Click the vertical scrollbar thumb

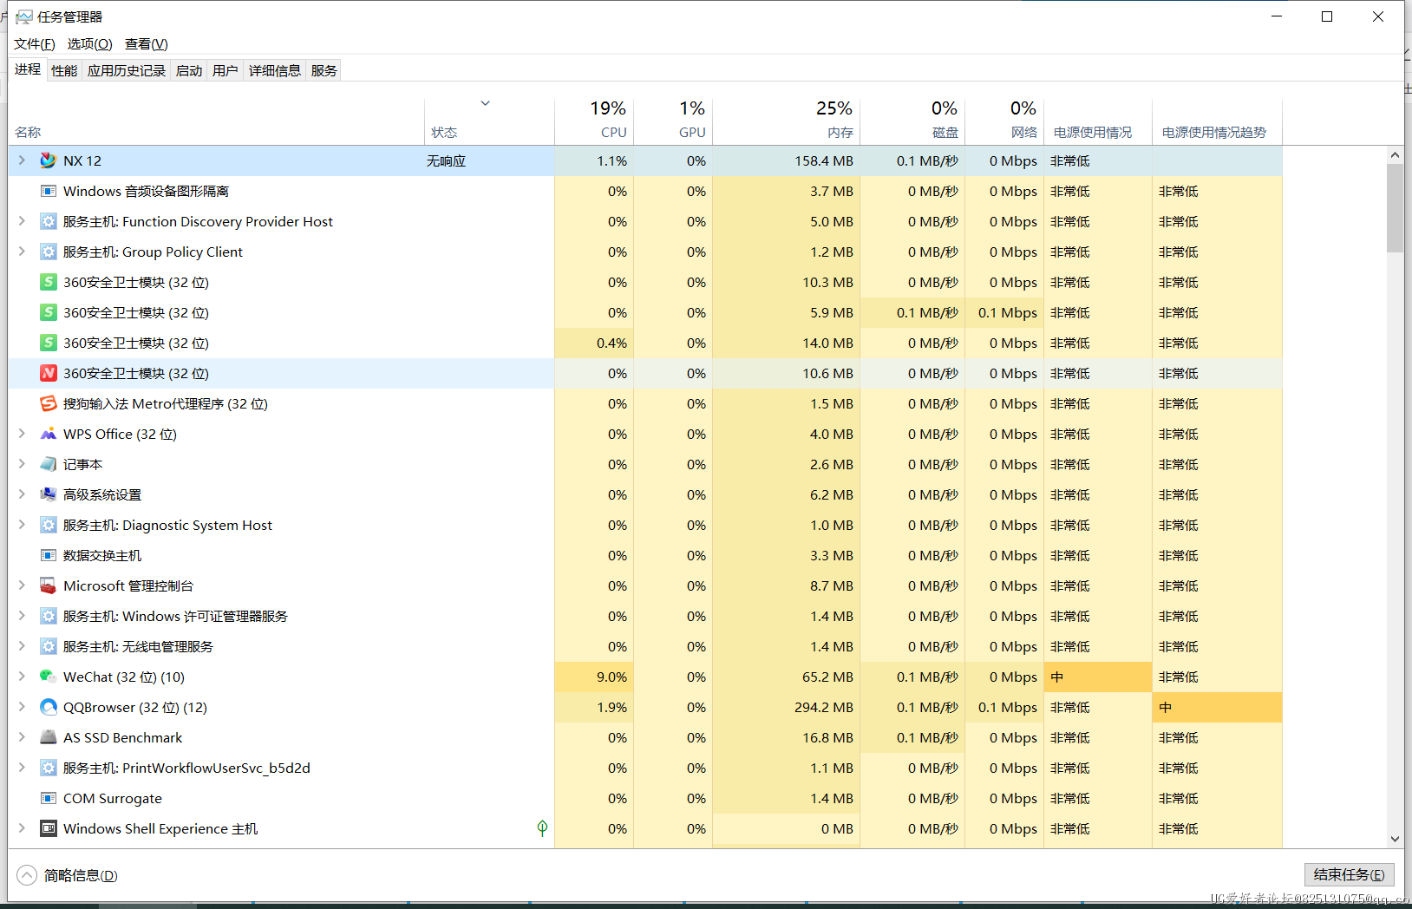point(1395,208)
